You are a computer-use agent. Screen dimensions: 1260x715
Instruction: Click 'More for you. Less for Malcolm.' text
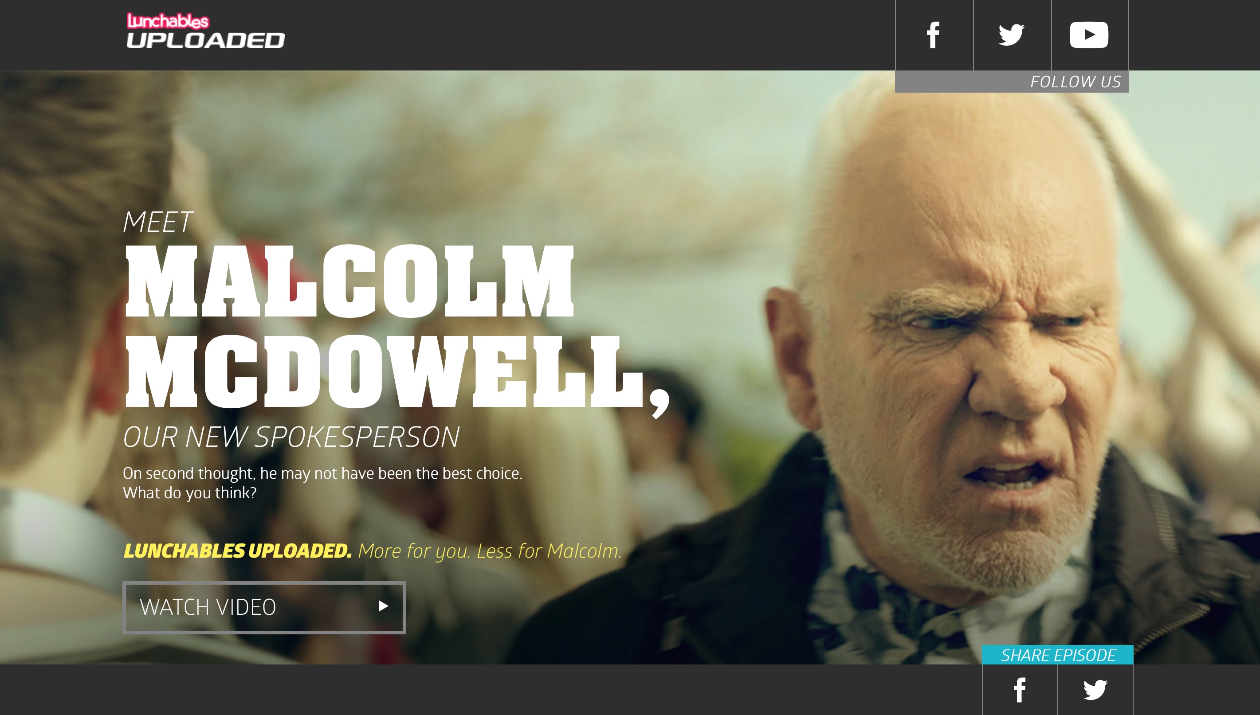490,551
